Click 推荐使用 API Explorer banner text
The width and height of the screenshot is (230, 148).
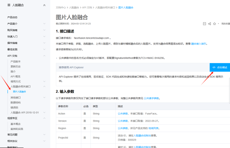[71, 67]
